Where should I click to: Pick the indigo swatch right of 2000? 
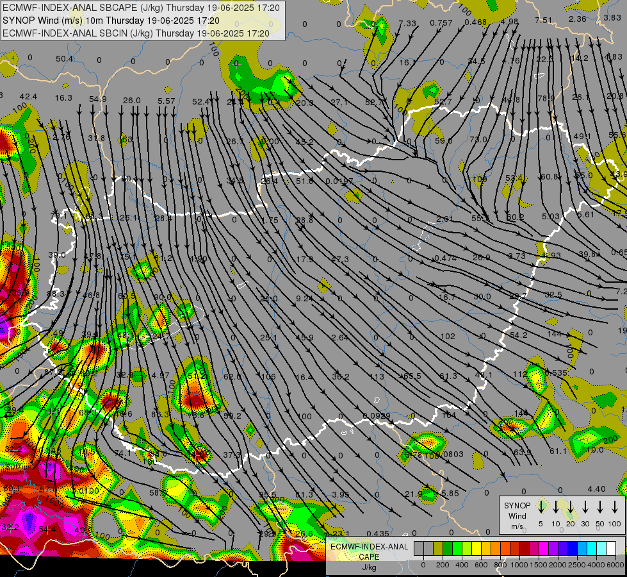tap(563, 549)
